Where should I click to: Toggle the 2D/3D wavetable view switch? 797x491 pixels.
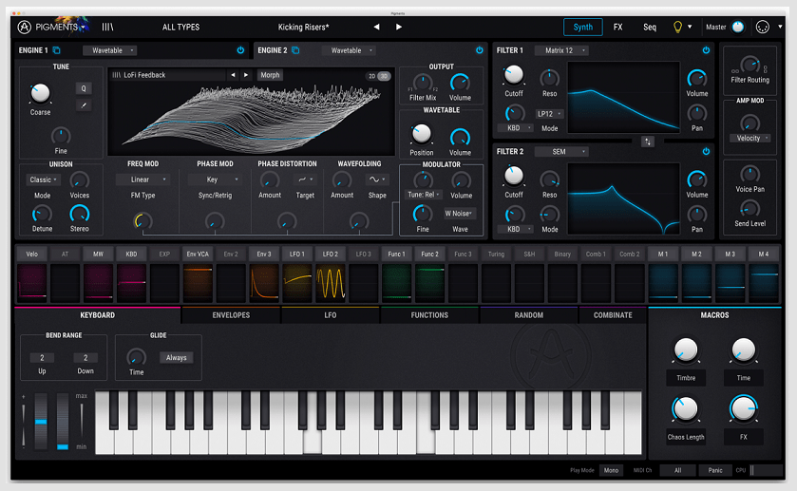[379, 76]
